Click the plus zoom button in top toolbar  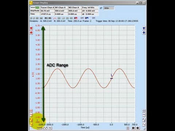click(31, 18)
